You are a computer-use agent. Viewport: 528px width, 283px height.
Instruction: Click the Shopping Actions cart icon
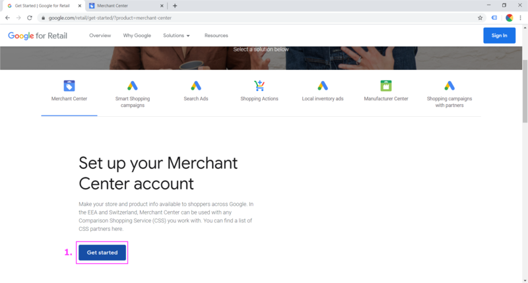259,86
